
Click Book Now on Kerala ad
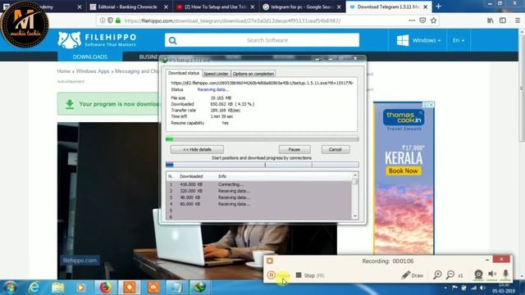pyautogui.click(x=403, y=171)
